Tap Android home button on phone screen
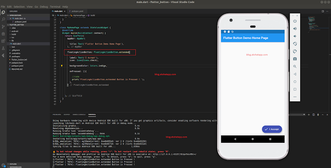331x168 pixels. click(x=253, y=139)
